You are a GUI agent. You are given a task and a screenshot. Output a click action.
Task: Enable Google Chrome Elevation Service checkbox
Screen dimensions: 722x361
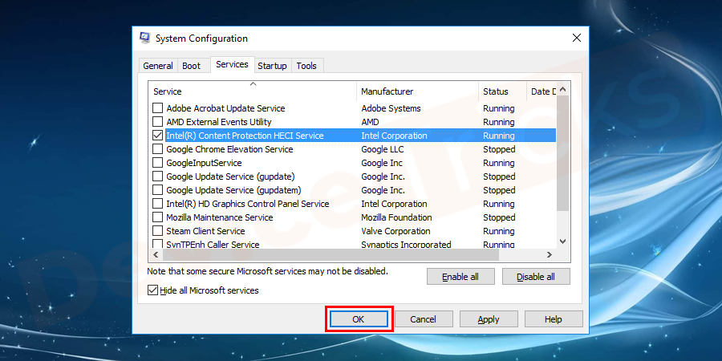158,149
